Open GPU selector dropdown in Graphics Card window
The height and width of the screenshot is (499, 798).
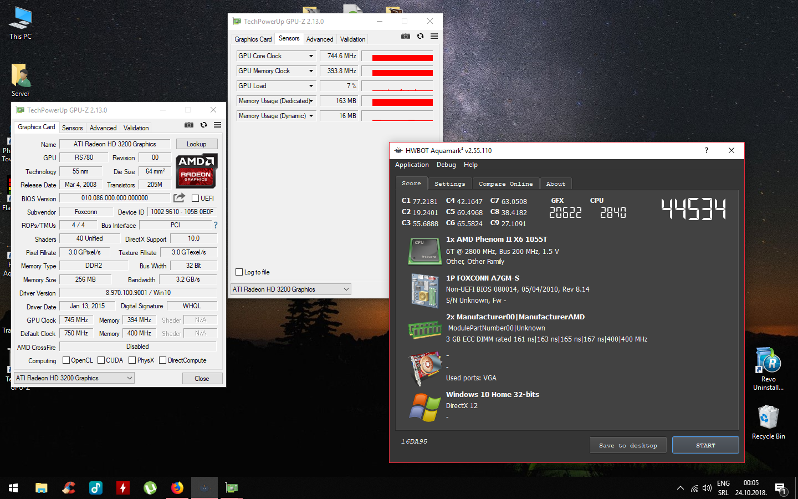(x=74, y=378)
